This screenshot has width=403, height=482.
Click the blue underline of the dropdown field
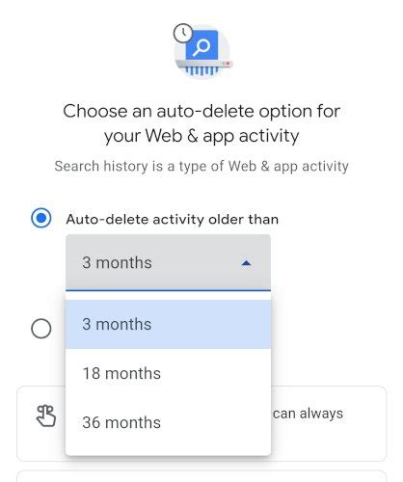pyautogui.click(x=168, y=290)
